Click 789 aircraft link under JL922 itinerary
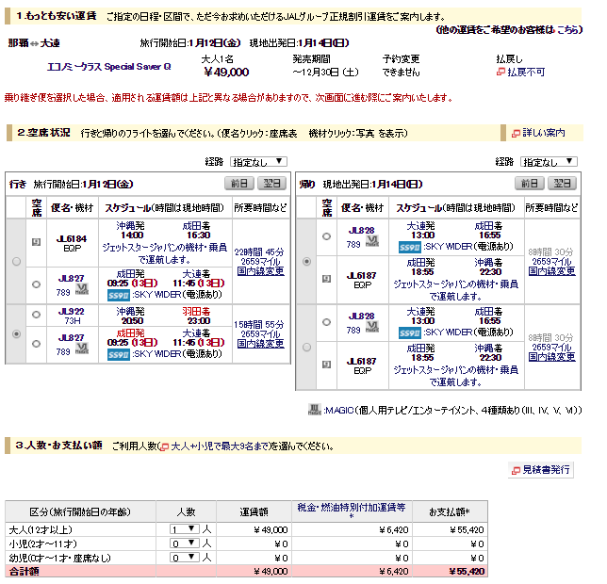The height and width of the screenshot is (584, 607). pyautogui.click(x=63, y=352)
